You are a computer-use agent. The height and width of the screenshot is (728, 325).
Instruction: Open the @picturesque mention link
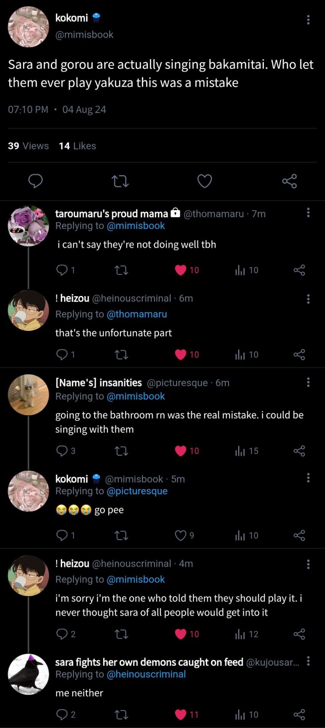pyautogui.click(x=137, y=491)
